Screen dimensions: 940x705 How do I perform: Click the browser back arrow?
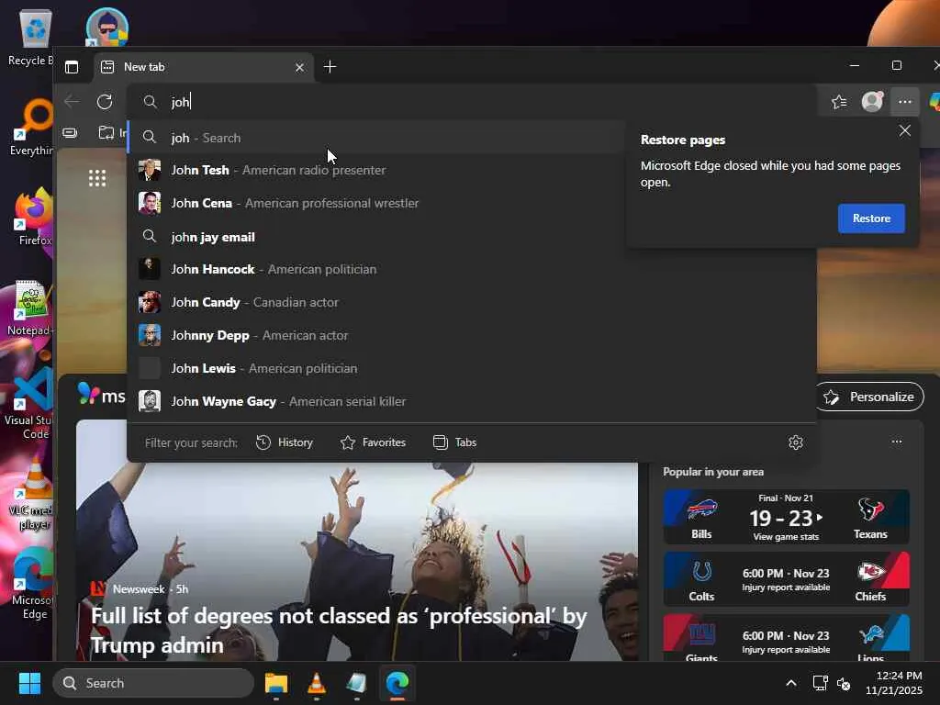pyautogui.click(x=72, y=102)
